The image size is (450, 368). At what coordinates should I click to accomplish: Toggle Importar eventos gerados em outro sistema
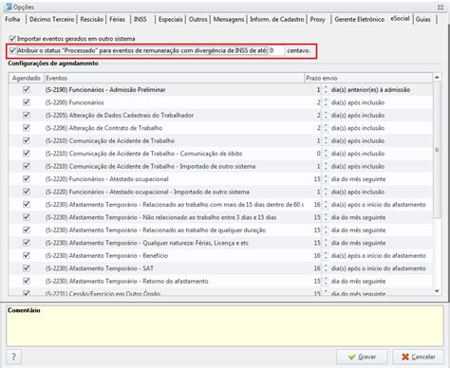[x=12, y=39]
